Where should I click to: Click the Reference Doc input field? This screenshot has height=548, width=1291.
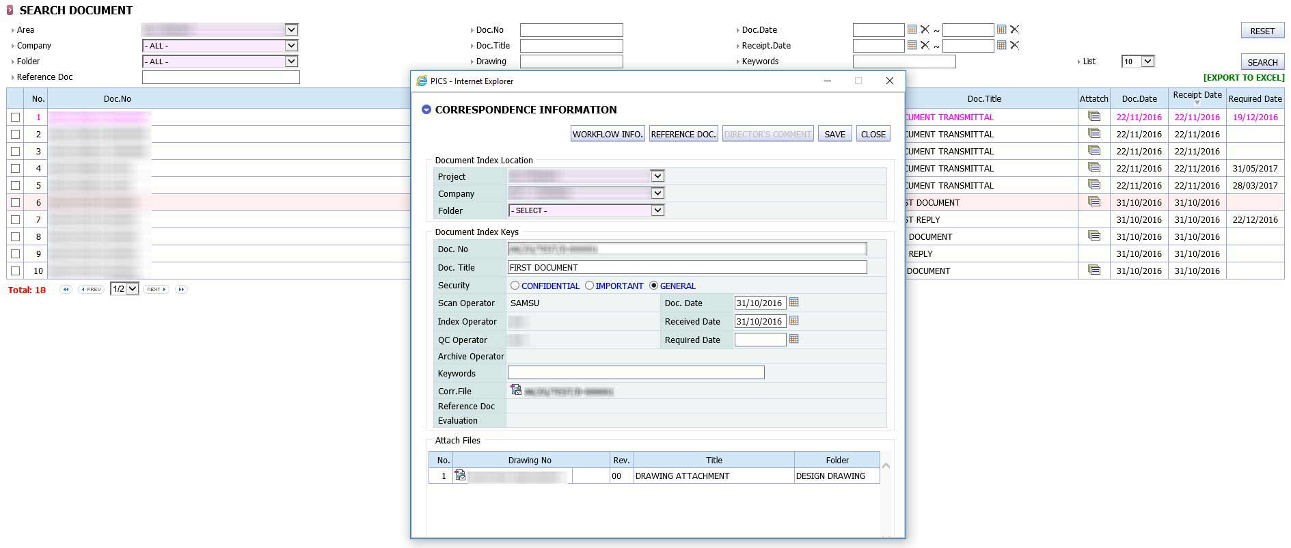[221, 77]
